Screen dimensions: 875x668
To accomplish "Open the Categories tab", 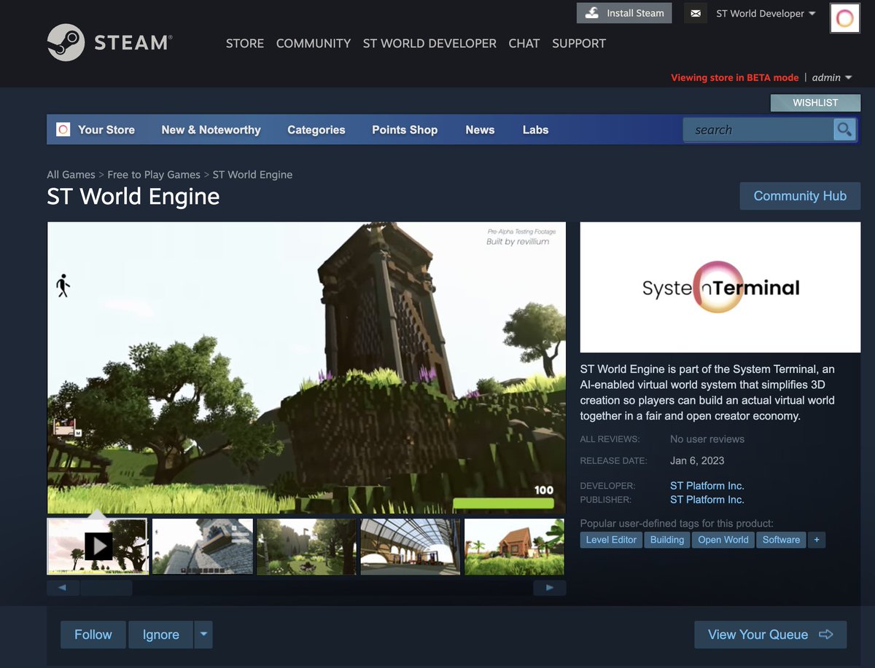I will (x=316, y=130).
